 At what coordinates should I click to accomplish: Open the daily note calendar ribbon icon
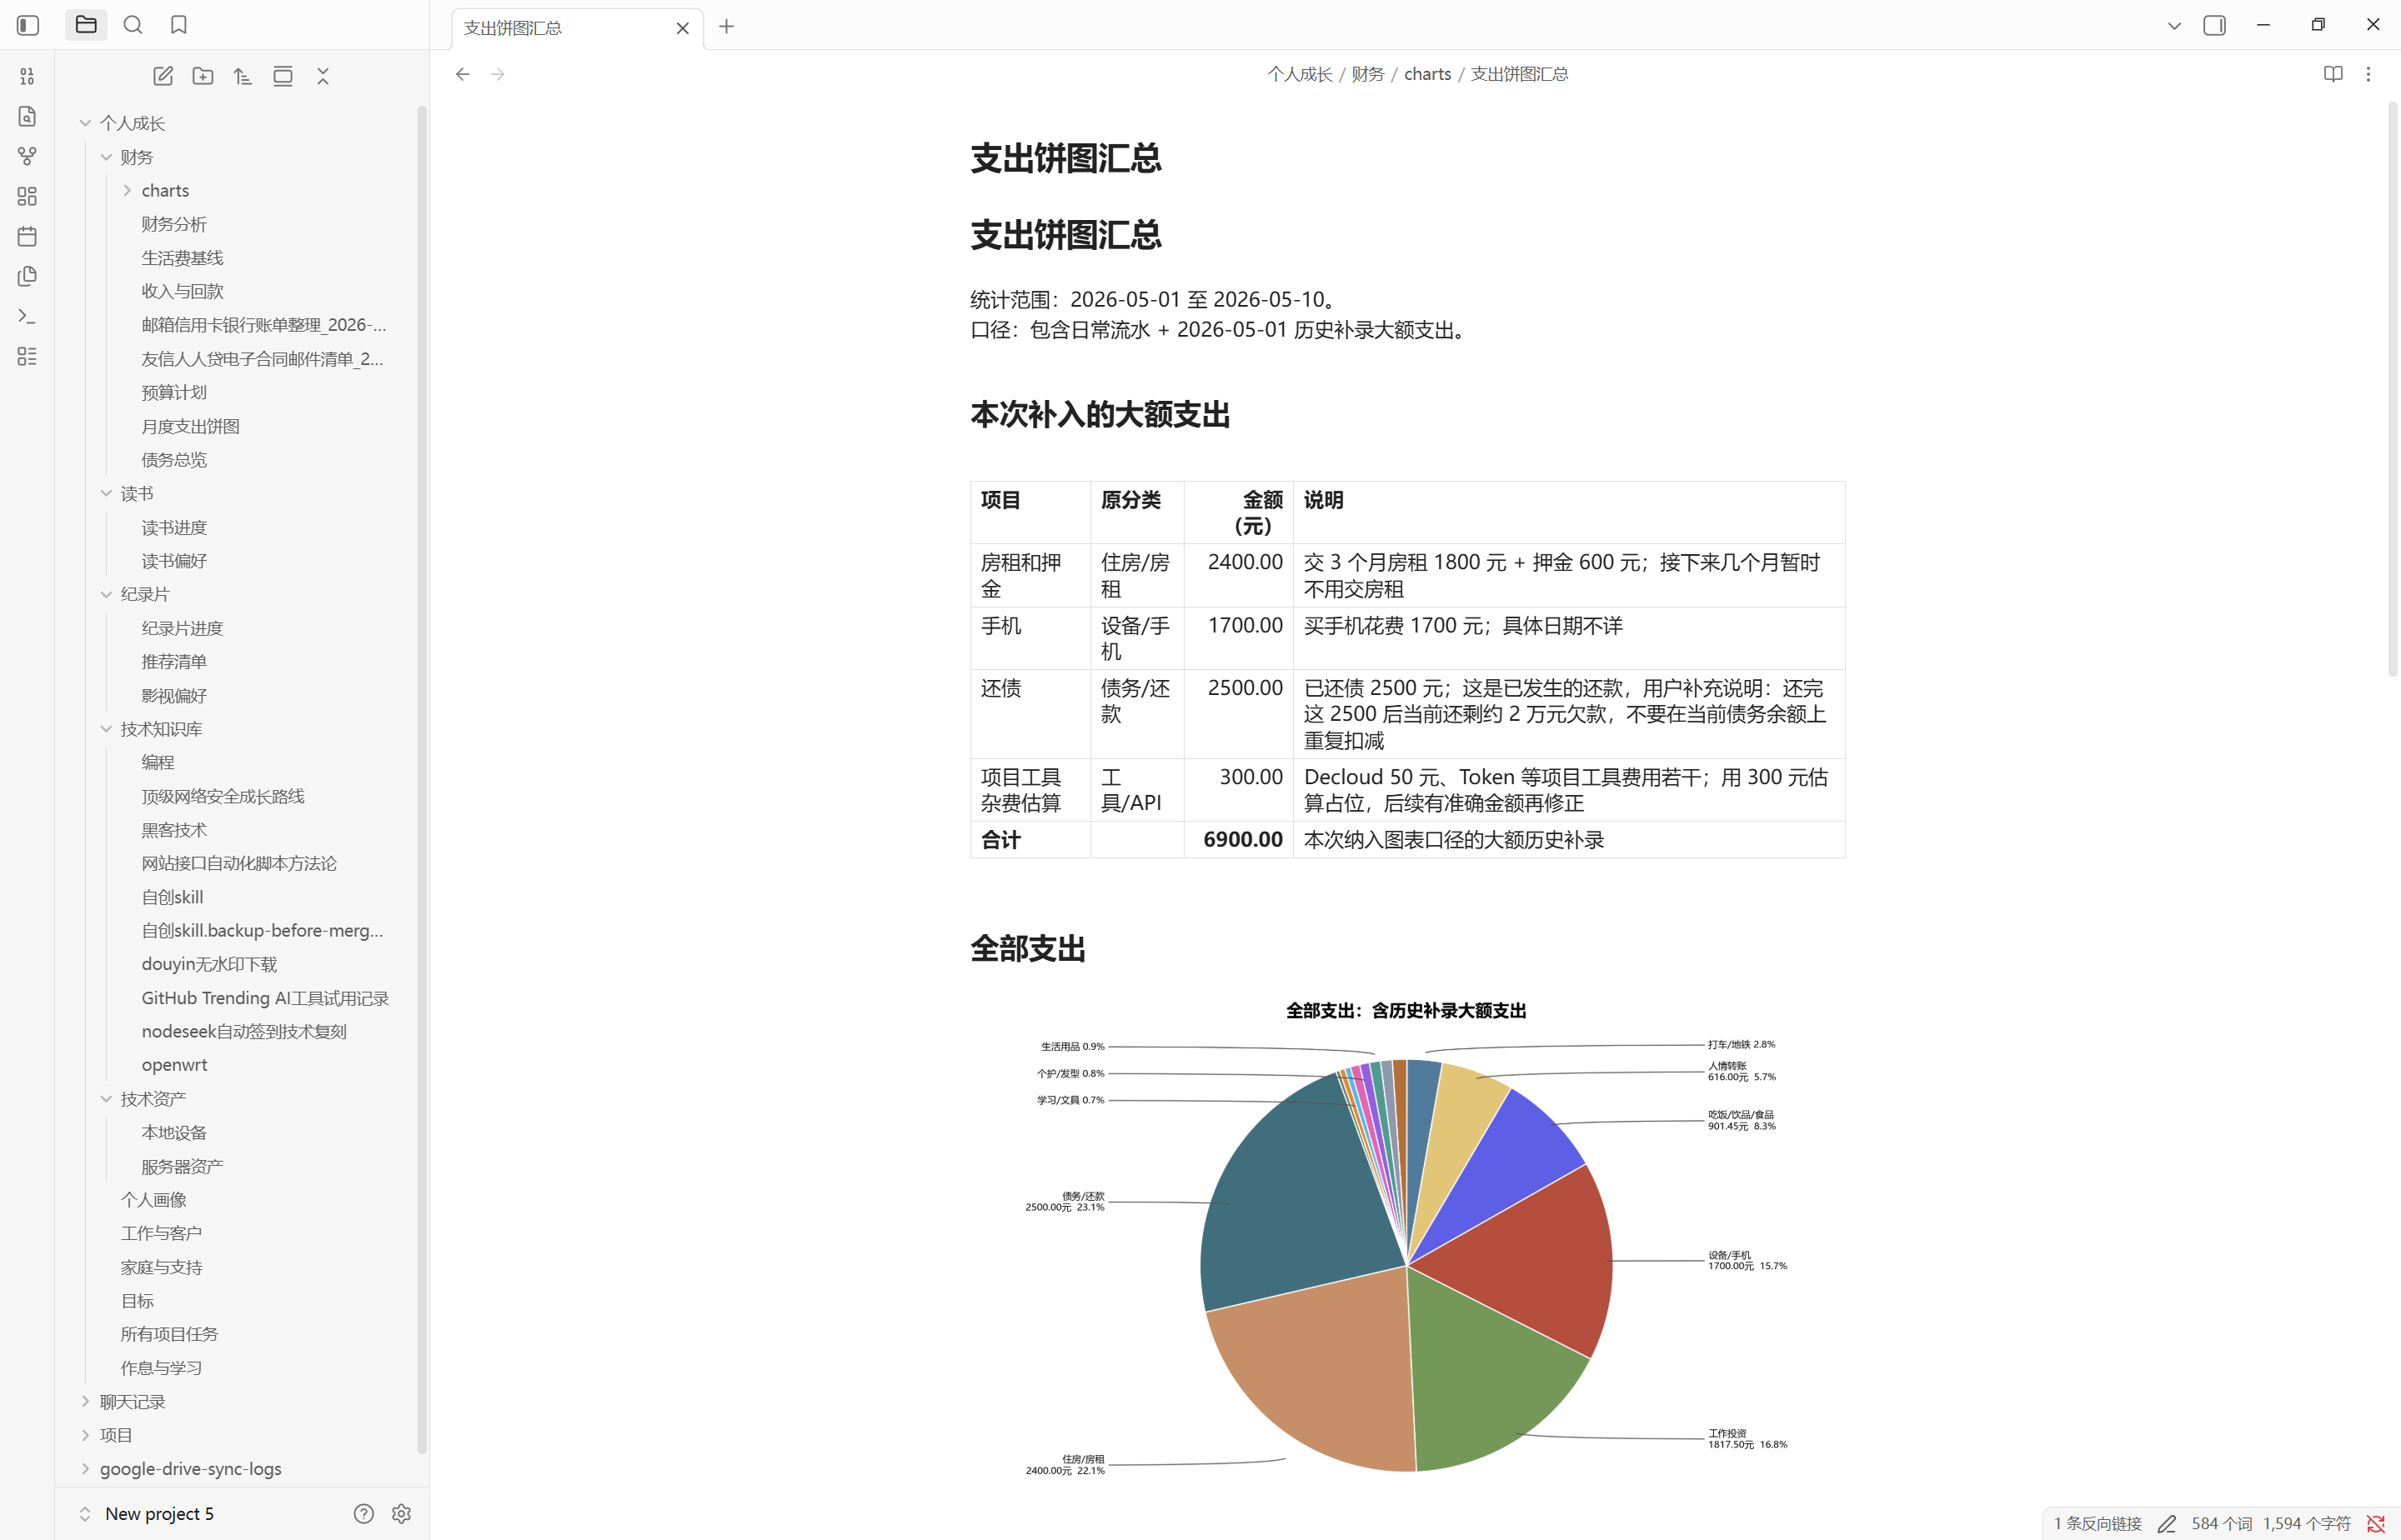(x=27, y=236)
